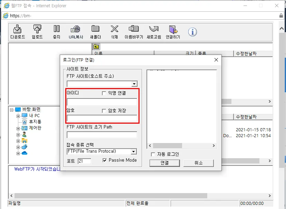This screenshot has height=209, width=286.
Task: Click the 2021-01-15 07:18 date entry
Action: pos(253,130)
